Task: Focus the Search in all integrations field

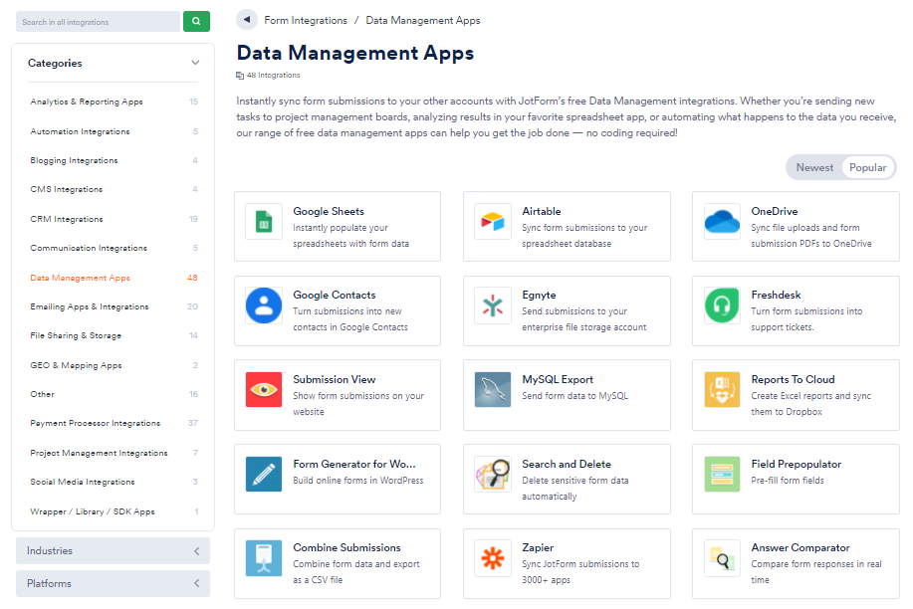Action: click(x=98, y=22)
